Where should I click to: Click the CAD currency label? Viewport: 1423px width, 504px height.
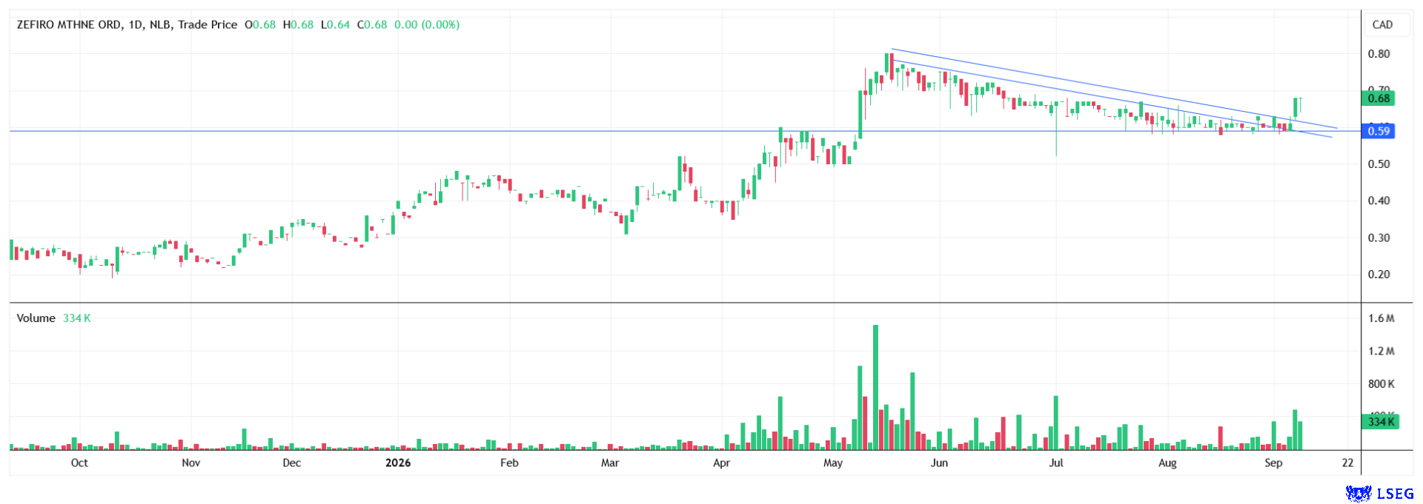(x=1382, y=24)
